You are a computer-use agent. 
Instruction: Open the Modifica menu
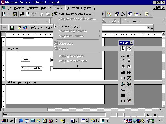pos(19,8)
